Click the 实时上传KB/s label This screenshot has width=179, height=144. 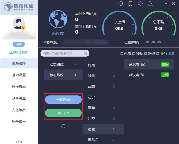[x=86, y=14]
